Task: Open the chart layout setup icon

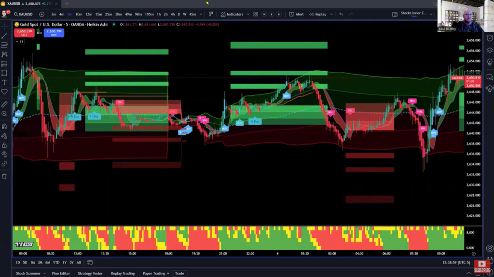Action: click(x=395, y=14)
